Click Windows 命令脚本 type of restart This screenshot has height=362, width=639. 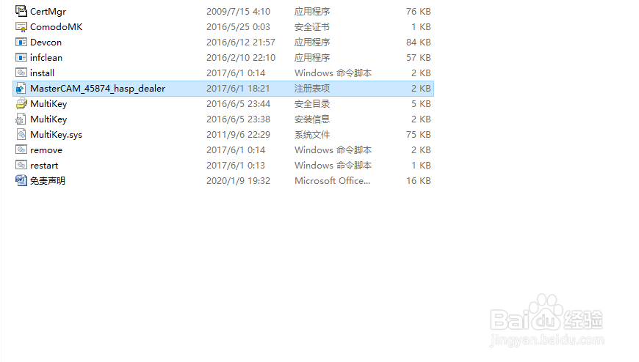click(333, 166)
